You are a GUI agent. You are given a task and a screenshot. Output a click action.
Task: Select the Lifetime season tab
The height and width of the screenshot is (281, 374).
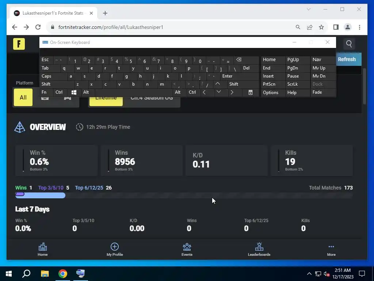tap(106, 101)
